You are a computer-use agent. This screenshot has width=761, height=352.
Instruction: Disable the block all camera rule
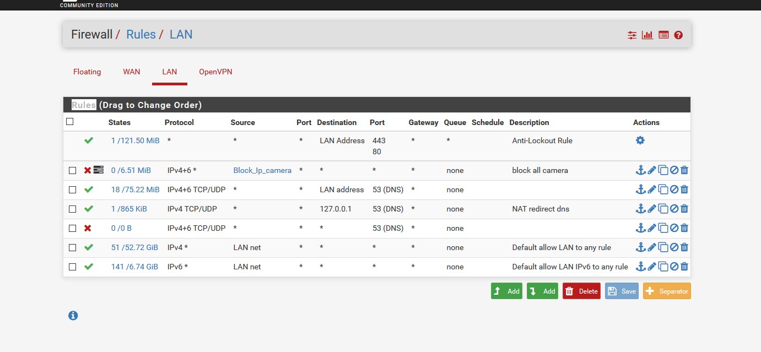coord(673,170)
